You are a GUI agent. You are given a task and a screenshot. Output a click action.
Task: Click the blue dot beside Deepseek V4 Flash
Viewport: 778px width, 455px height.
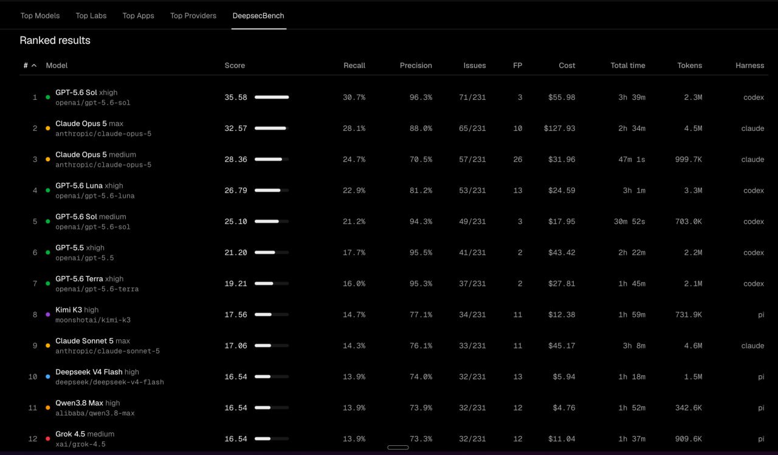(x=48, y=377)
